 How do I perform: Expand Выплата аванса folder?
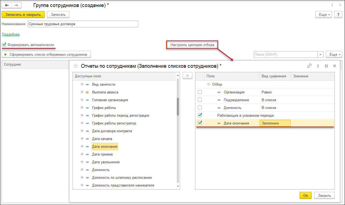click(x=82, y=92)
